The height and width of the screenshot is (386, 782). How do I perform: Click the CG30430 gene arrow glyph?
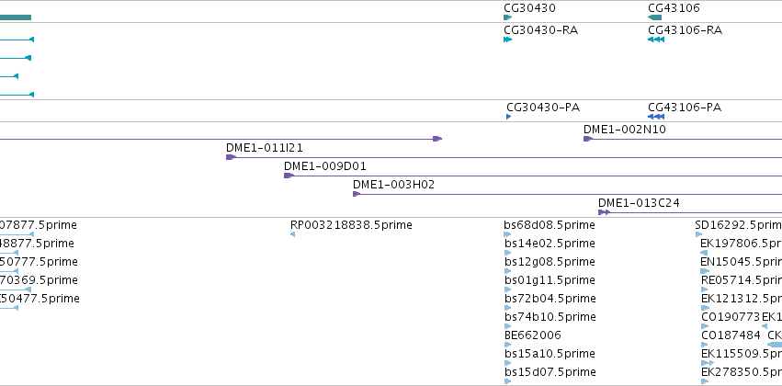(507, 17)
